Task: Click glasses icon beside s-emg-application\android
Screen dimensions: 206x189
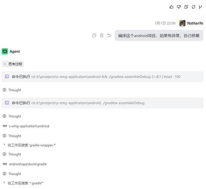Action: pyautogui.click(x=5, y=126)
